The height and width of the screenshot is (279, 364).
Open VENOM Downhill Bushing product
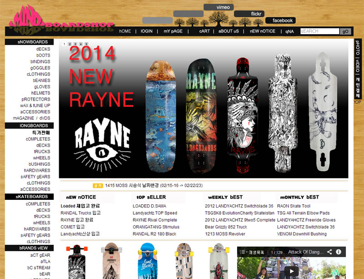click(302, 233)
